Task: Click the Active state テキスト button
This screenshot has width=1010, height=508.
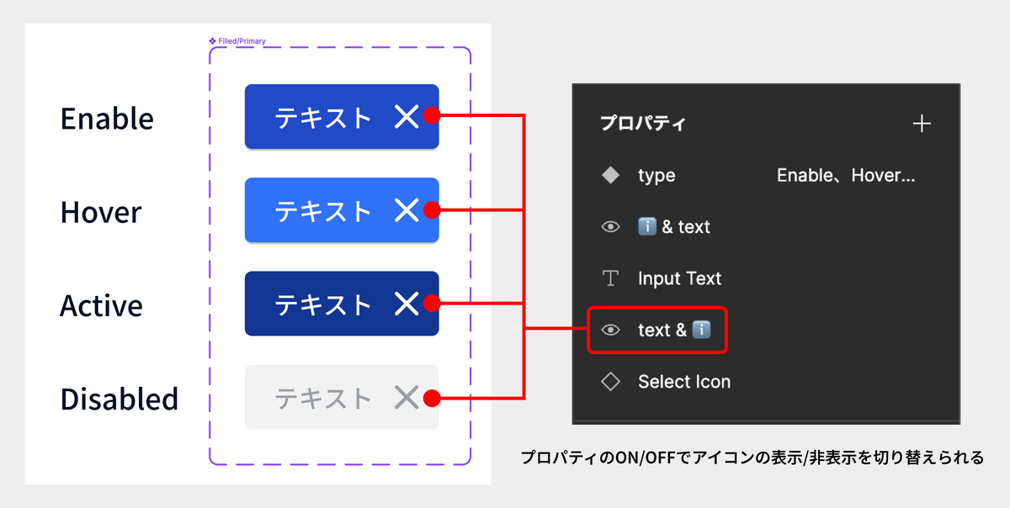Action: coord(342,304)
